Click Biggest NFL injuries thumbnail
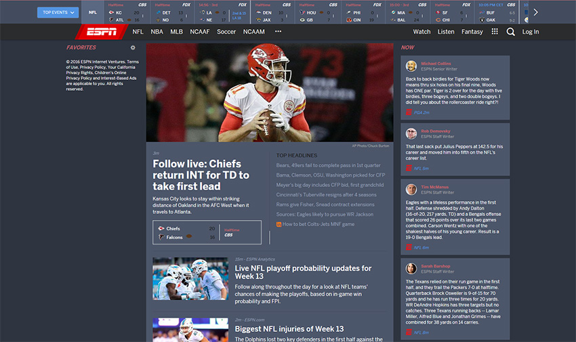Viewport: 576px width, 342px height. click(190, 330)
